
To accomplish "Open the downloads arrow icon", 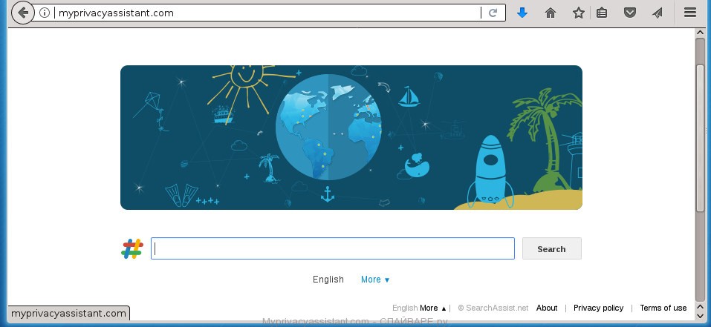I will pos(522,13).
